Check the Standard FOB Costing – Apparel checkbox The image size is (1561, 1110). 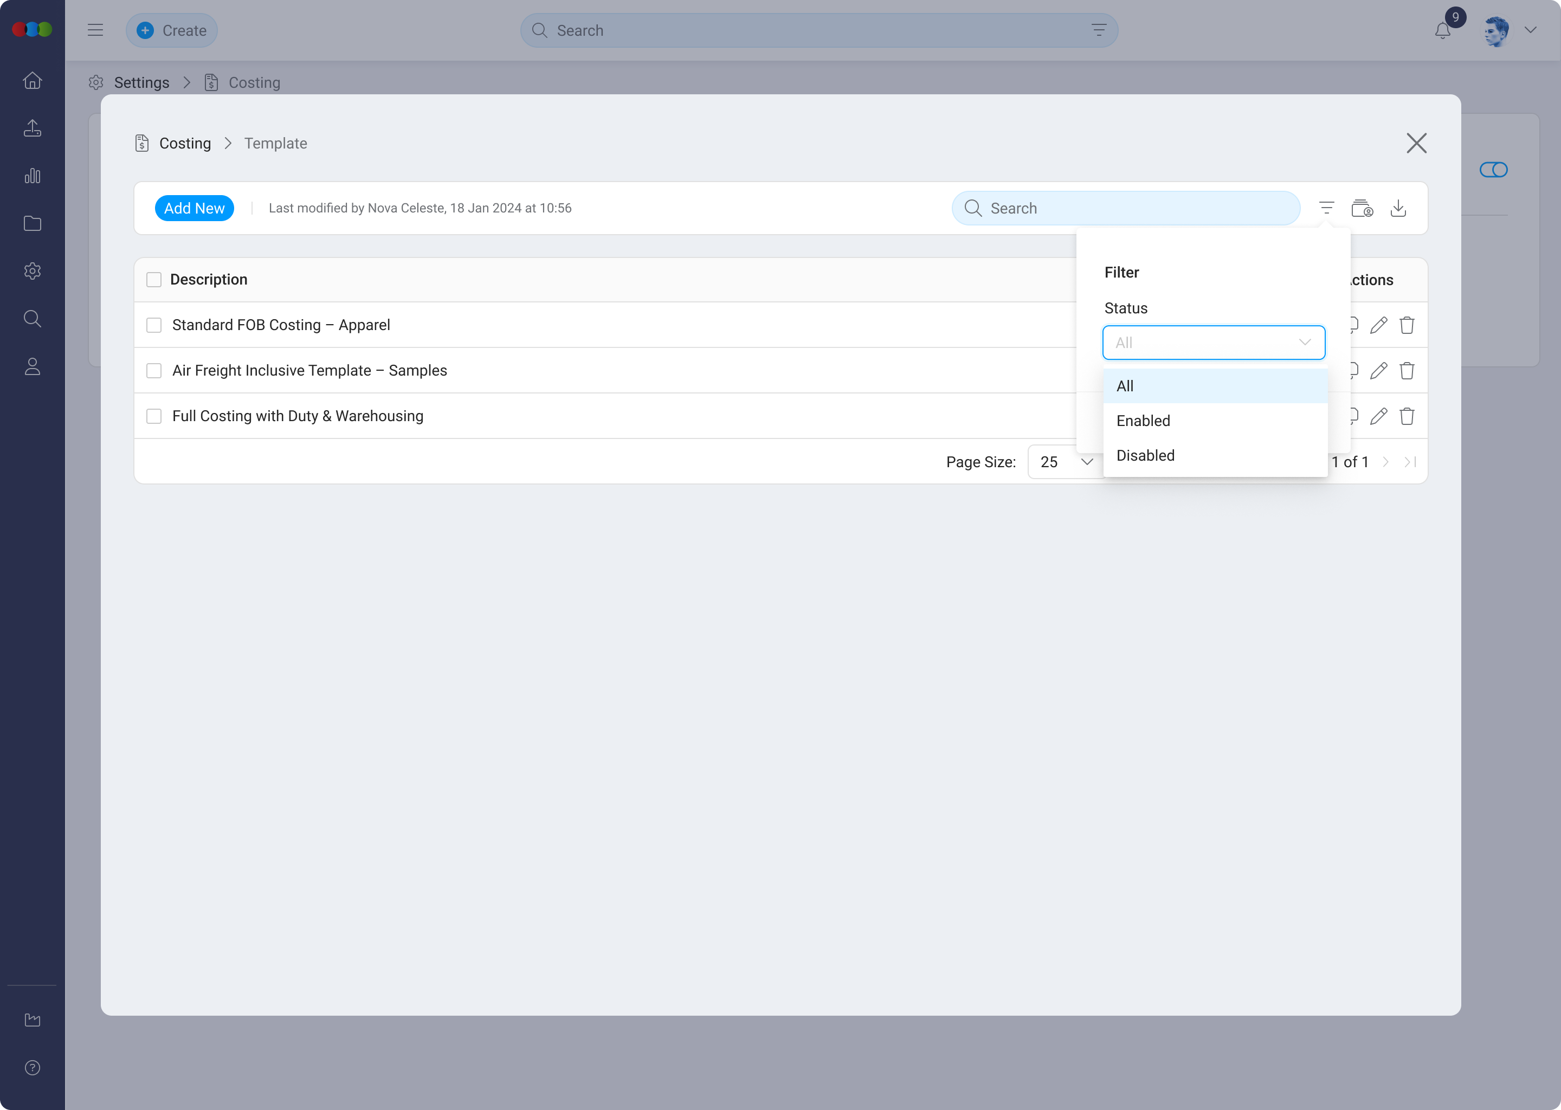click(x=154, y=325)
